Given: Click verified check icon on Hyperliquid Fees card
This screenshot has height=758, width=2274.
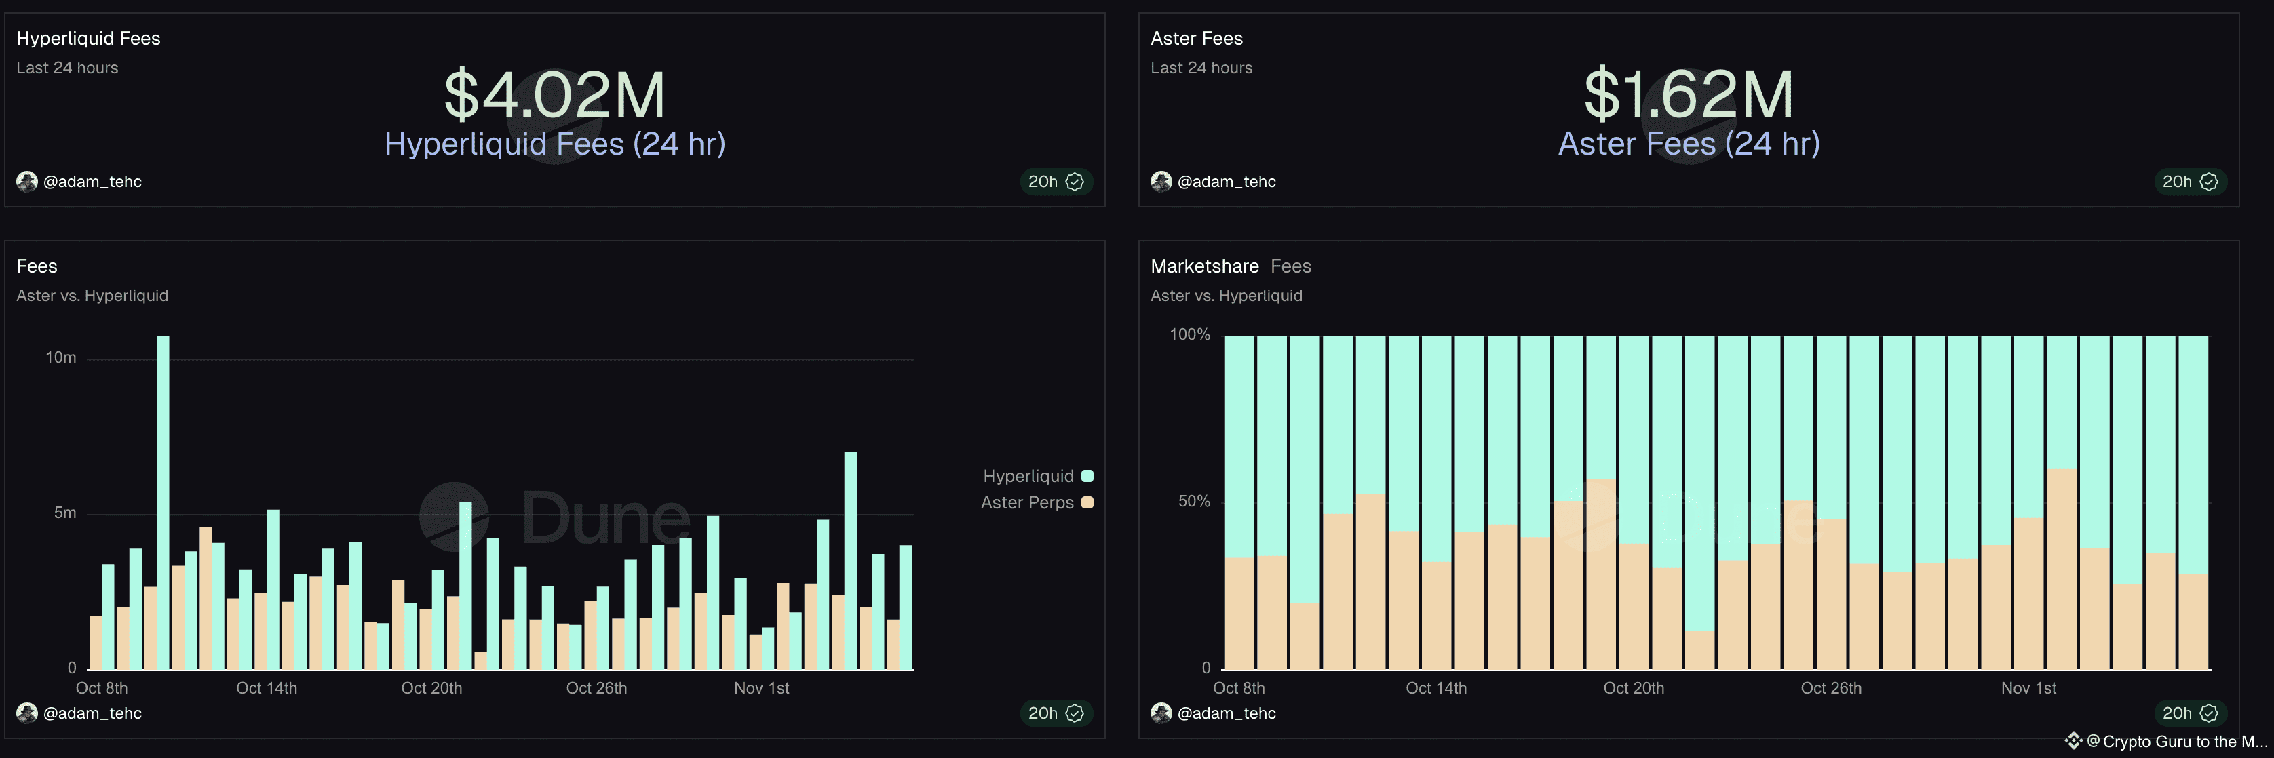Looking at the screenshot, I should click(x=1075, y=182).
